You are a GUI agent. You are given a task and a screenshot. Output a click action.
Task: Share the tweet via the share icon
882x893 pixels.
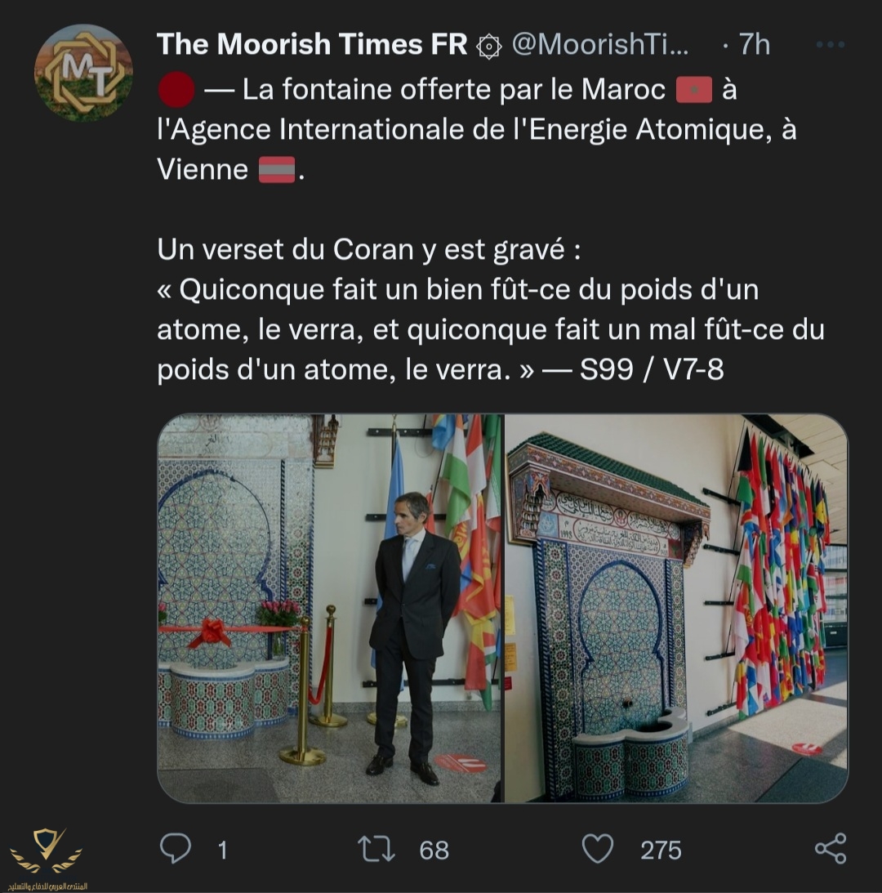[831, 849]
